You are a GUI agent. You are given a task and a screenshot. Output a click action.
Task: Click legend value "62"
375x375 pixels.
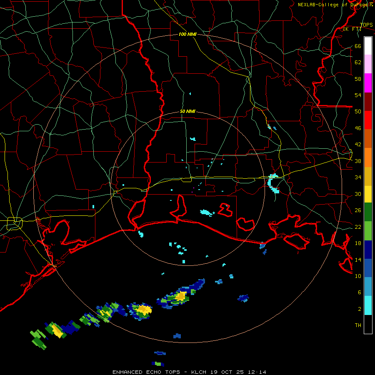coord(358,62)
